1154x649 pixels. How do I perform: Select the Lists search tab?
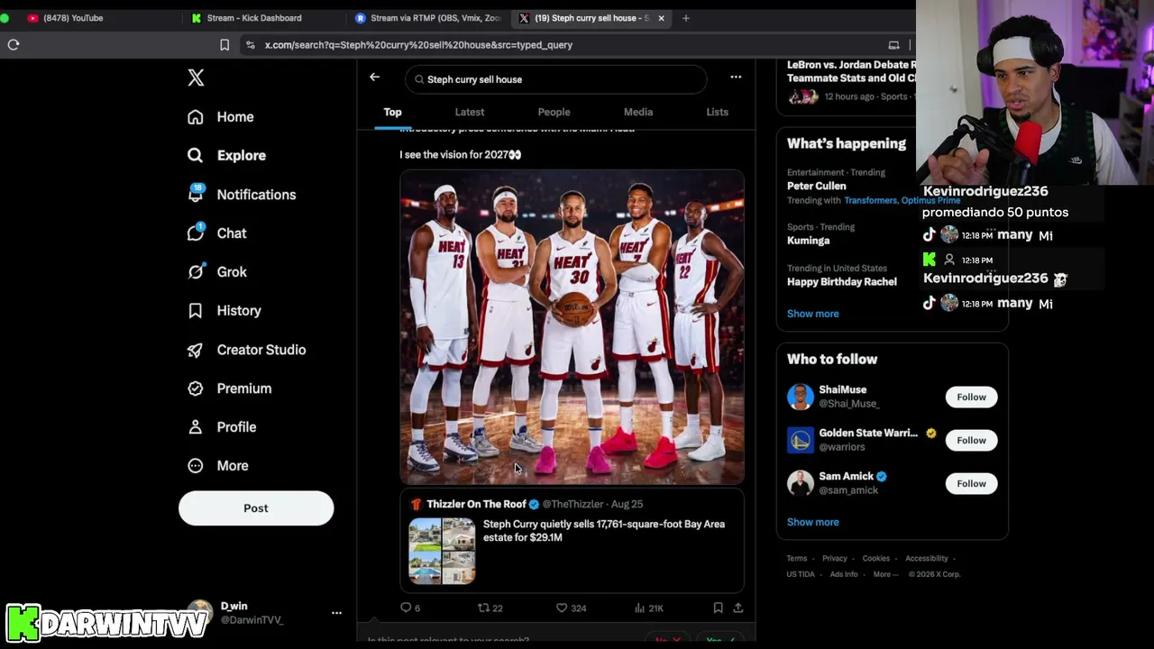[x=717, y=112]
